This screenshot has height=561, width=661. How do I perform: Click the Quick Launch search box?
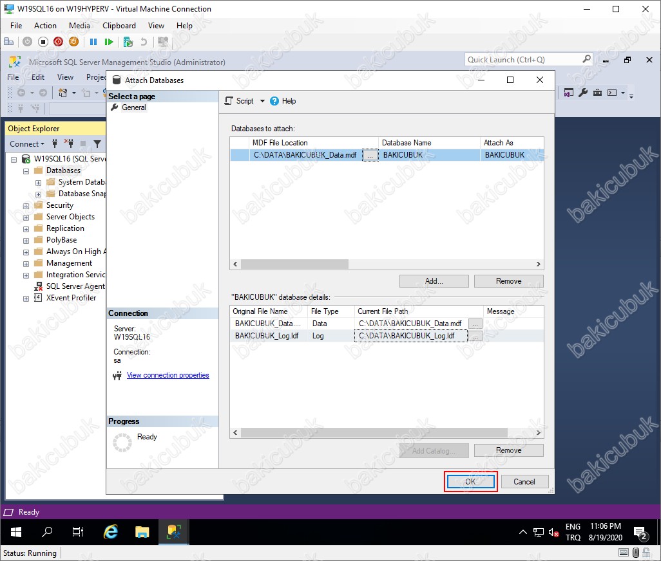(529, 60)
